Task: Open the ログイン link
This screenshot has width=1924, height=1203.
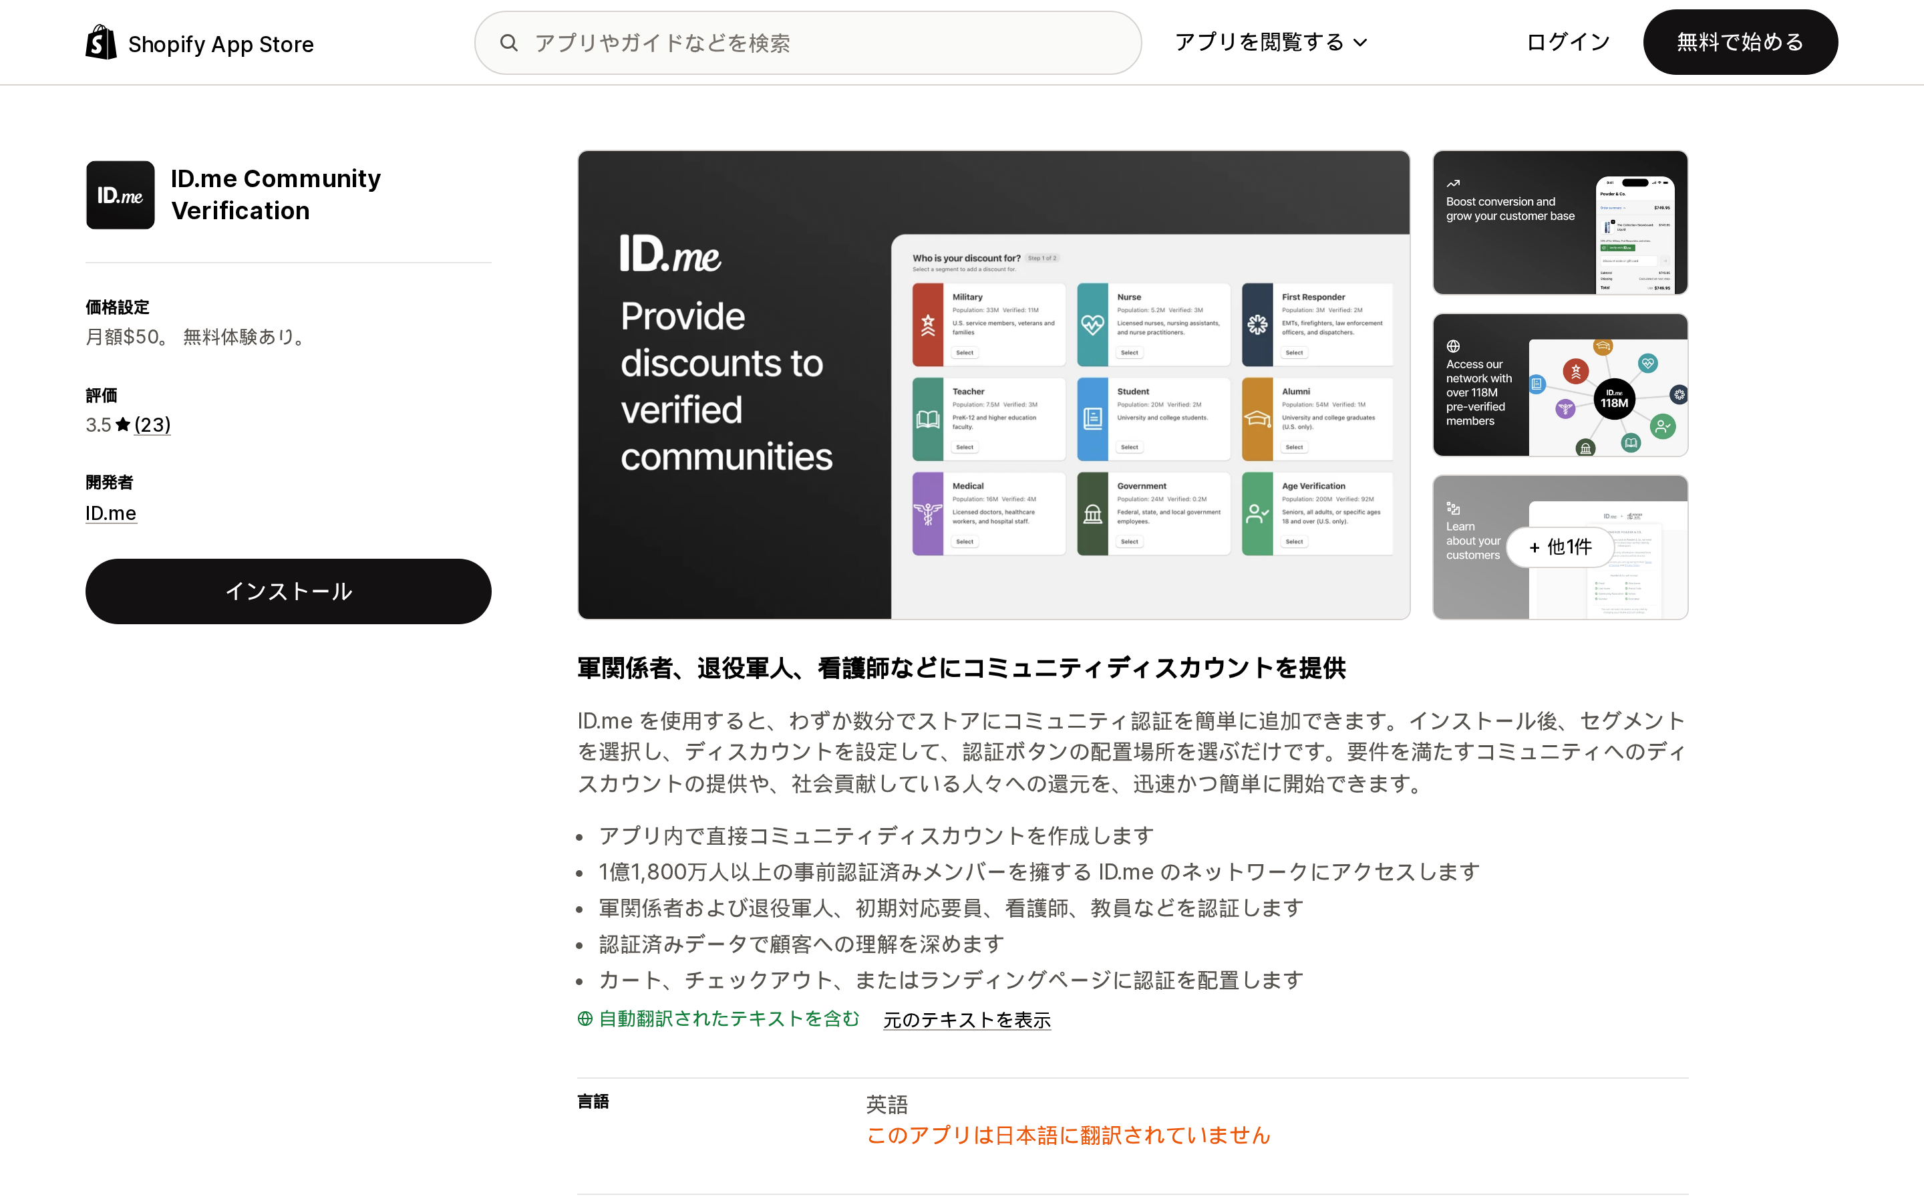Action: click(x=1568, y=42)
